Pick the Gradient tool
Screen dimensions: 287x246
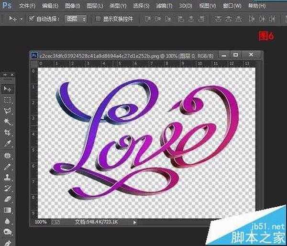coord(8,210)
